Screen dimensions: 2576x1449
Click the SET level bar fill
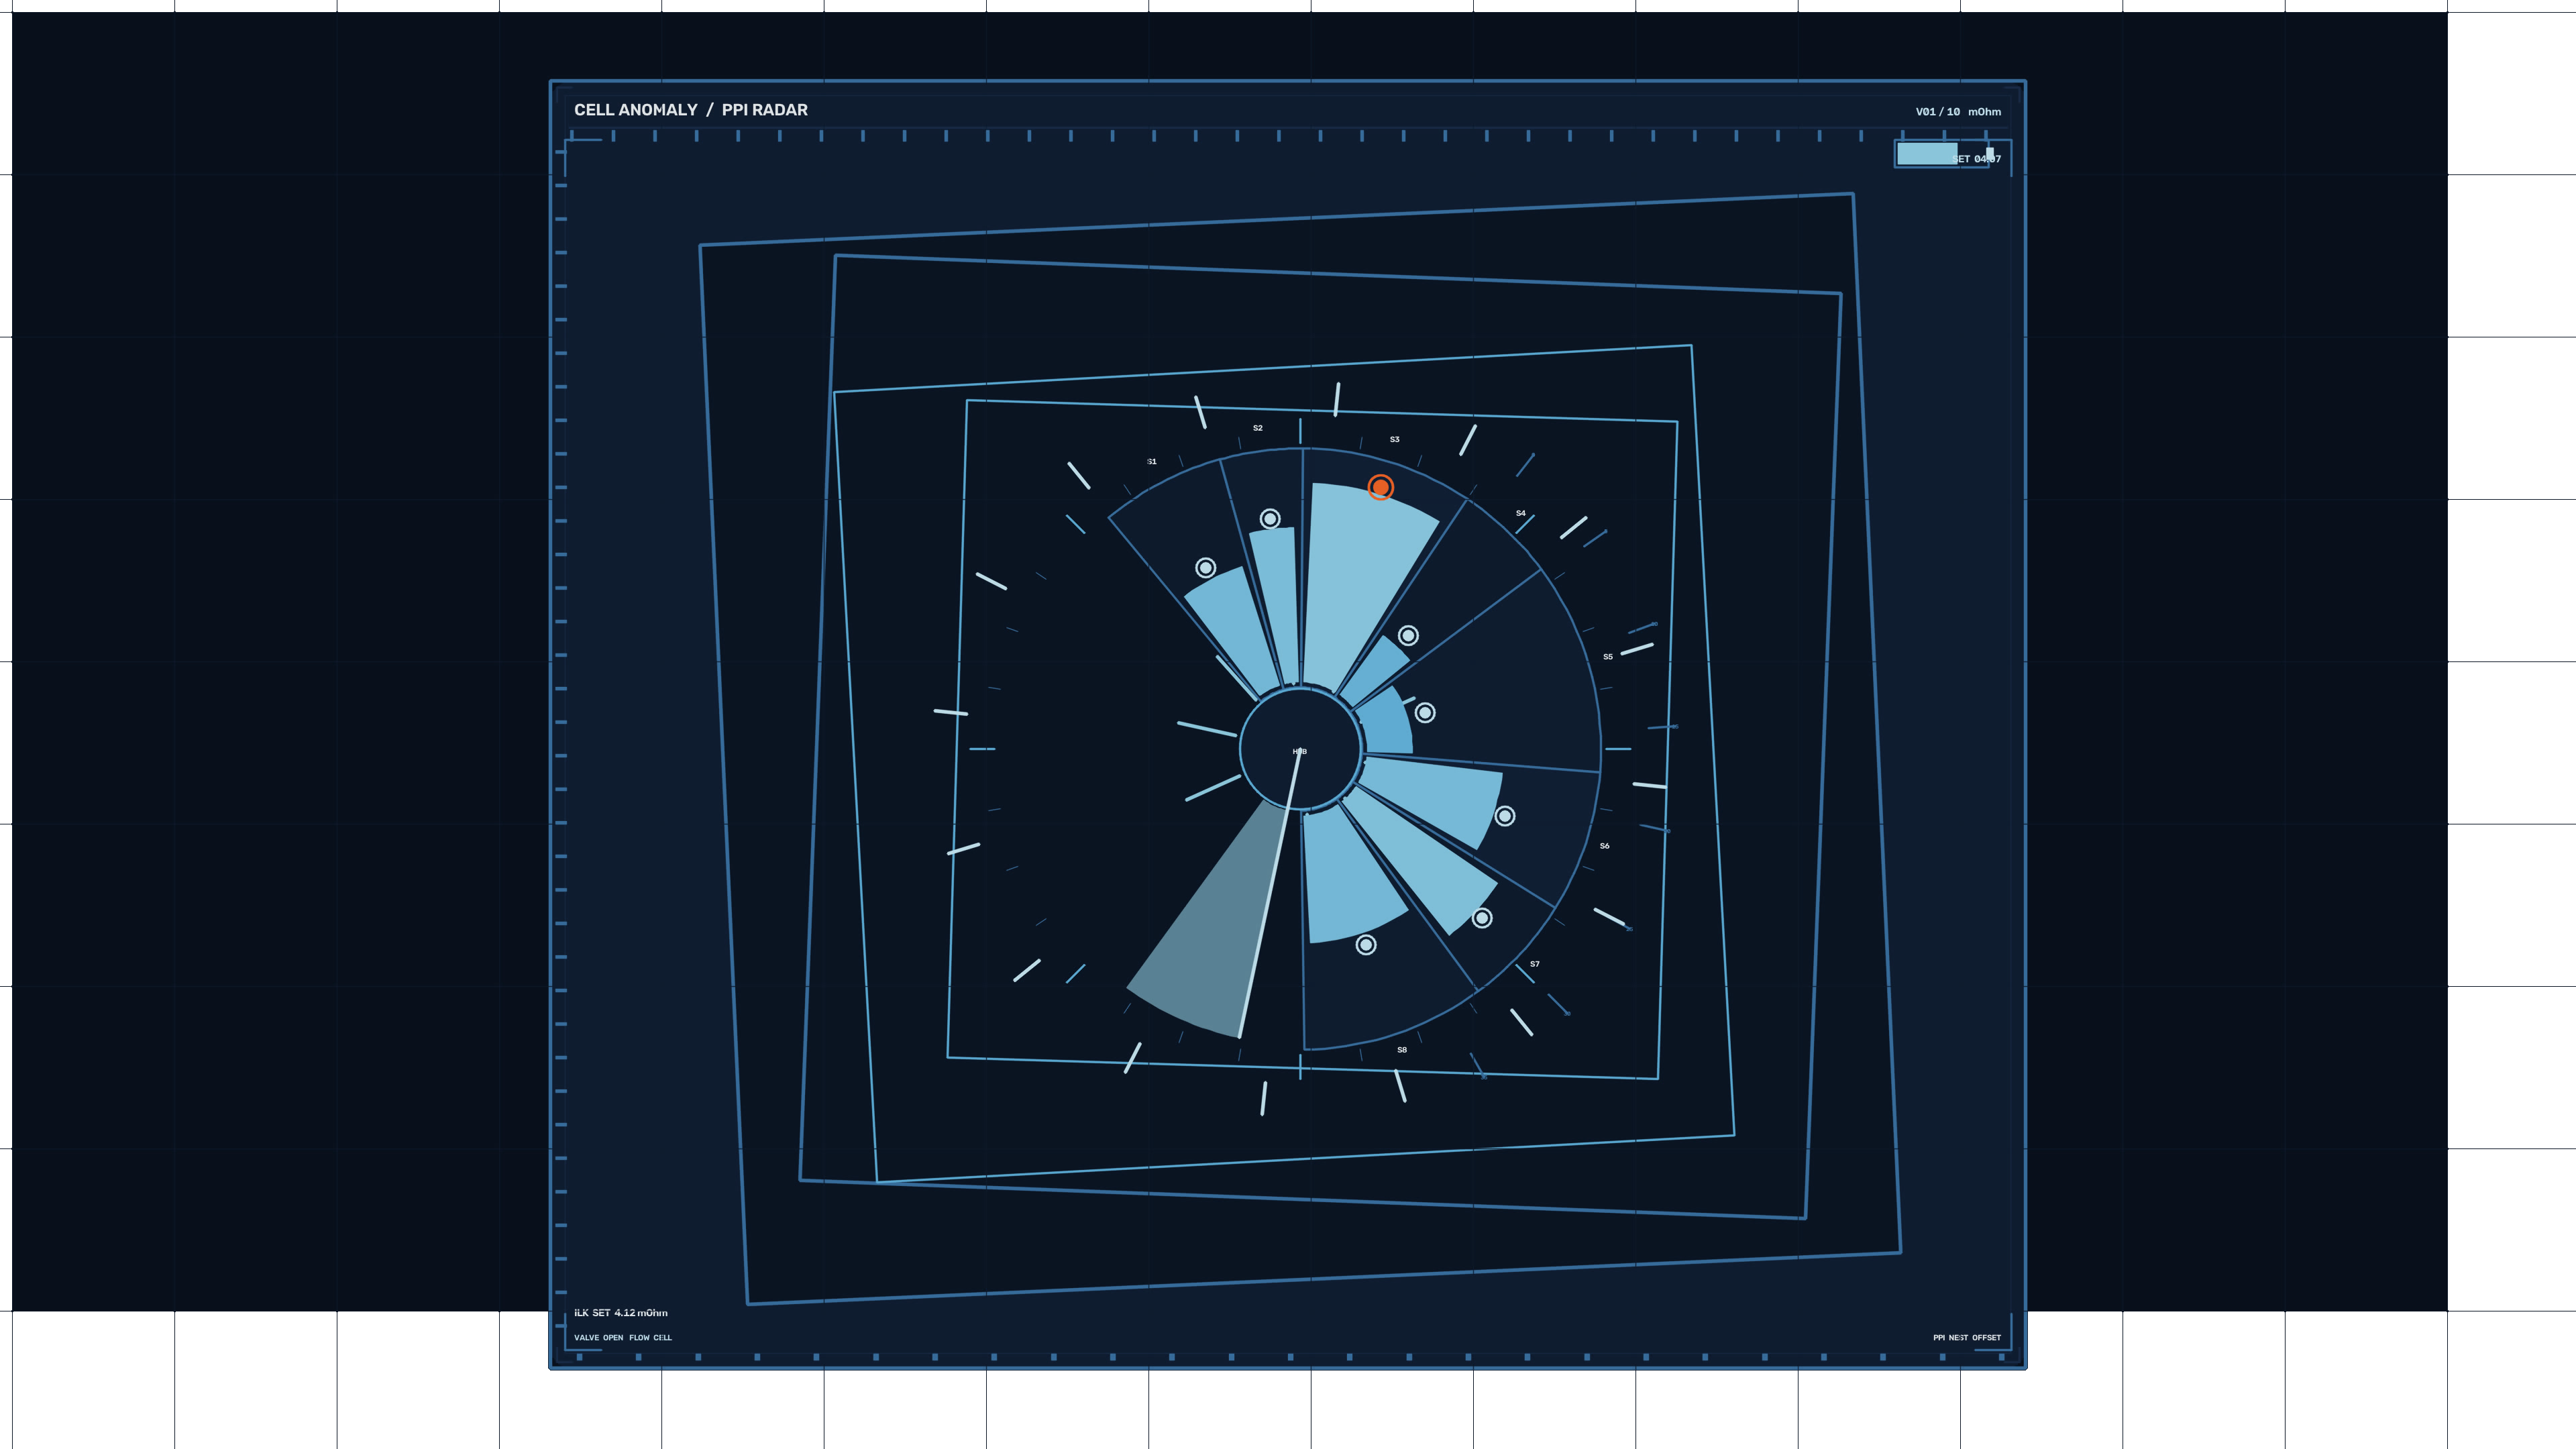tap(1927, 153)
